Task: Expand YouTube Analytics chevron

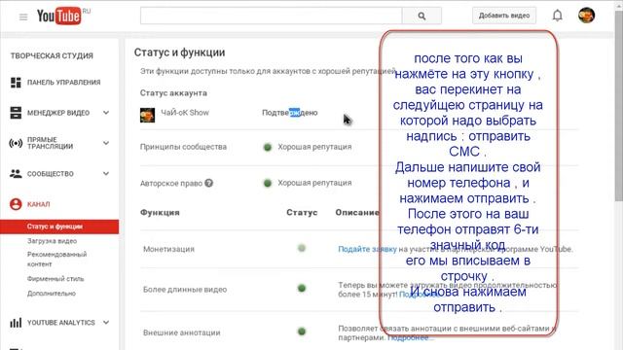Action: pos(106,322)
